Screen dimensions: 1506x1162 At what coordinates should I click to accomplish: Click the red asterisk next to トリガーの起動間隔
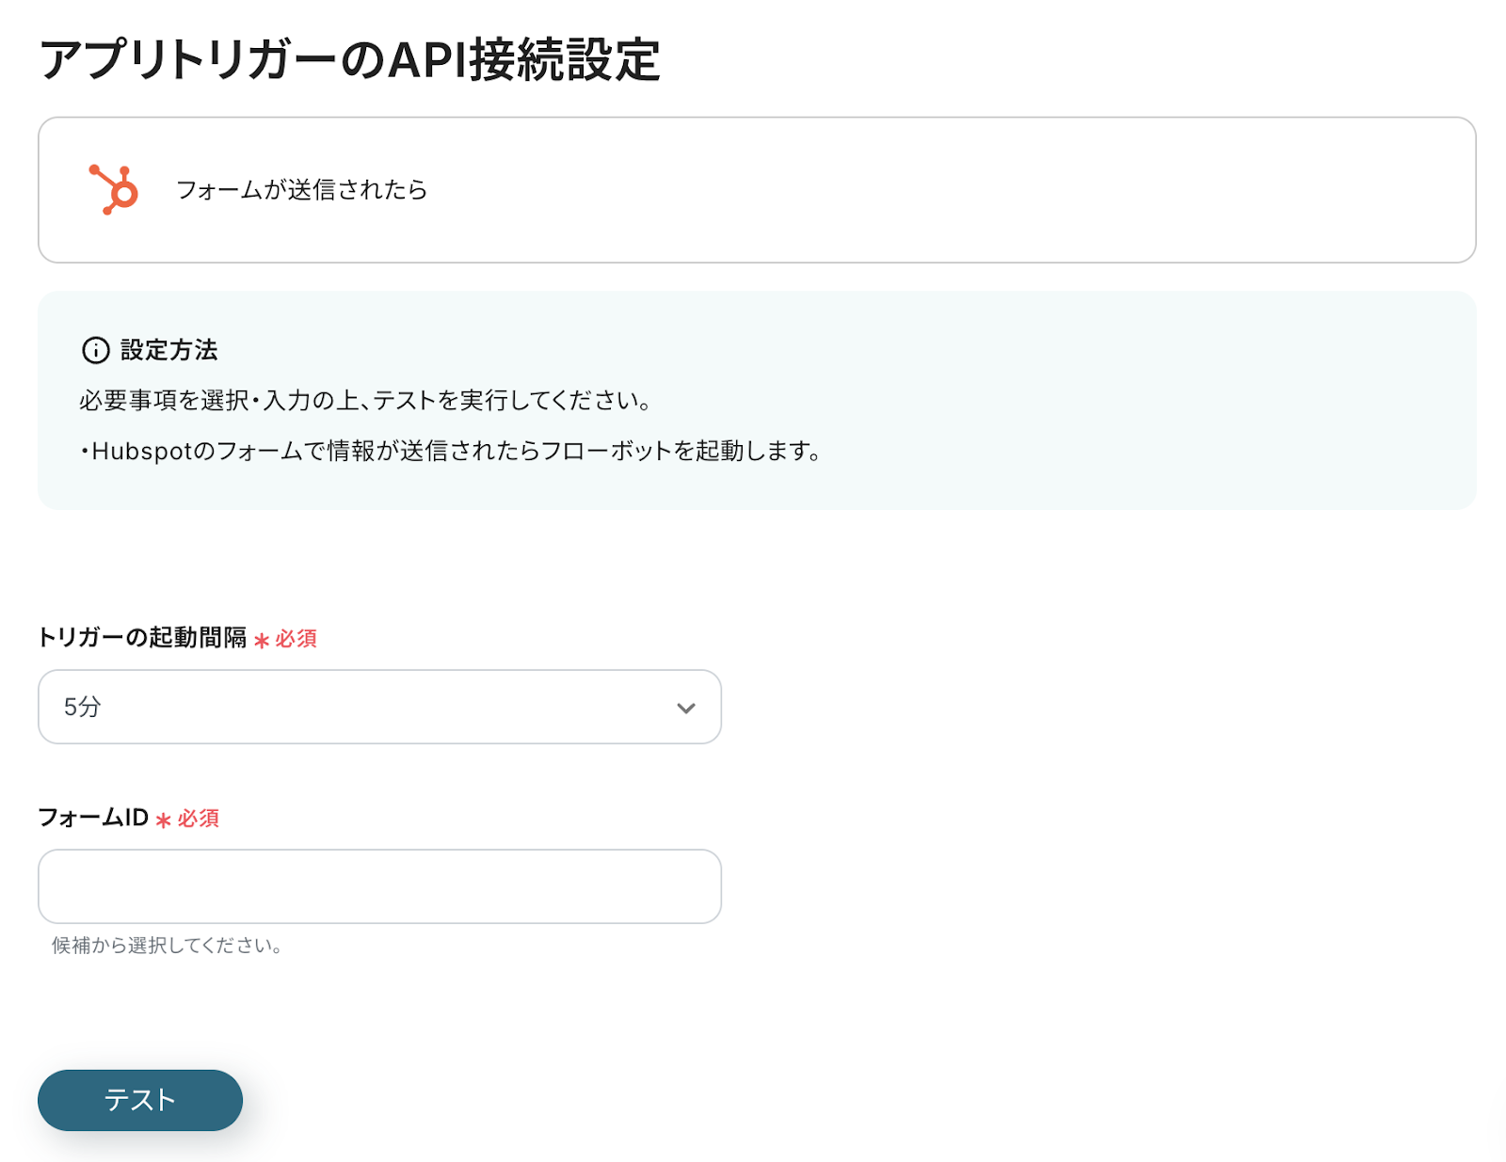(262, 641)
